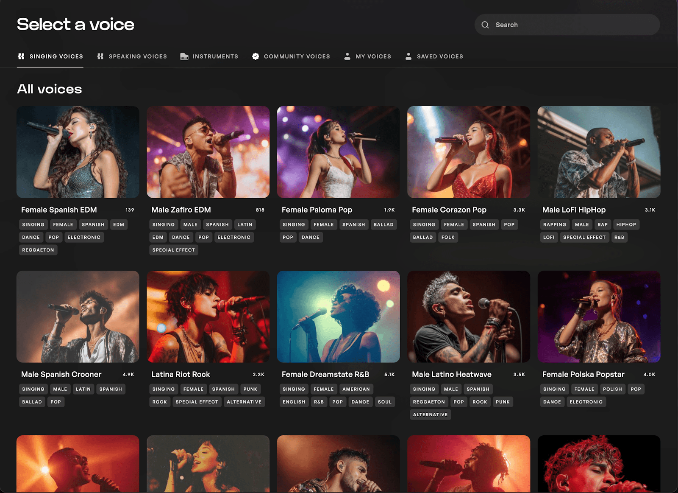Viewport: 678px width, 493px height.
Task: Open the Saved Voices tab
Action: (x=440, y=56)
